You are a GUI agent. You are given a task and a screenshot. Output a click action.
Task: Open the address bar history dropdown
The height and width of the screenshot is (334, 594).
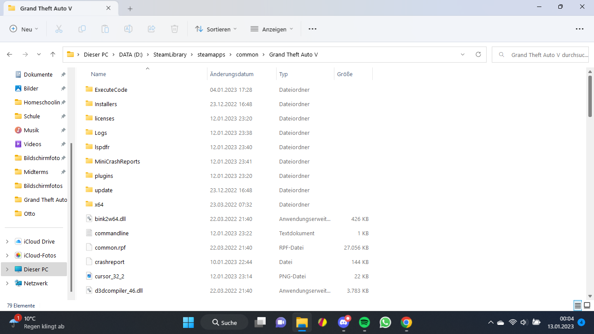(463, 55)
